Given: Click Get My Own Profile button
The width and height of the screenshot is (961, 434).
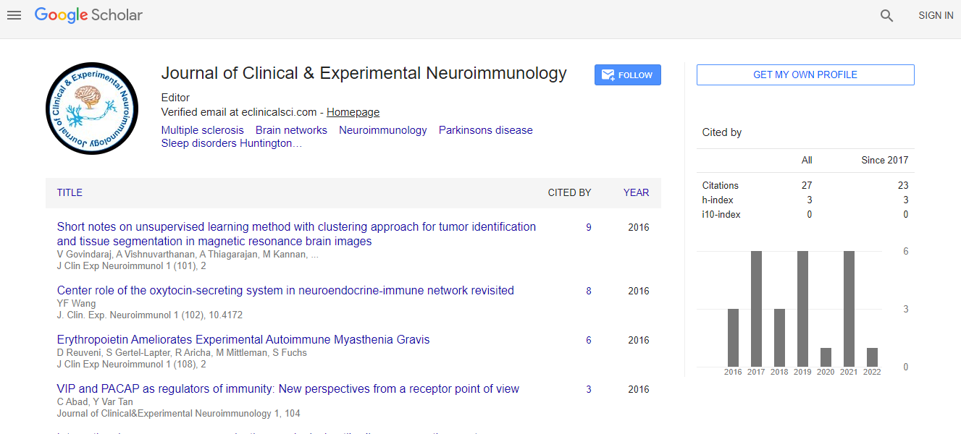Looking at the screenshot, I should coord(805,75).
